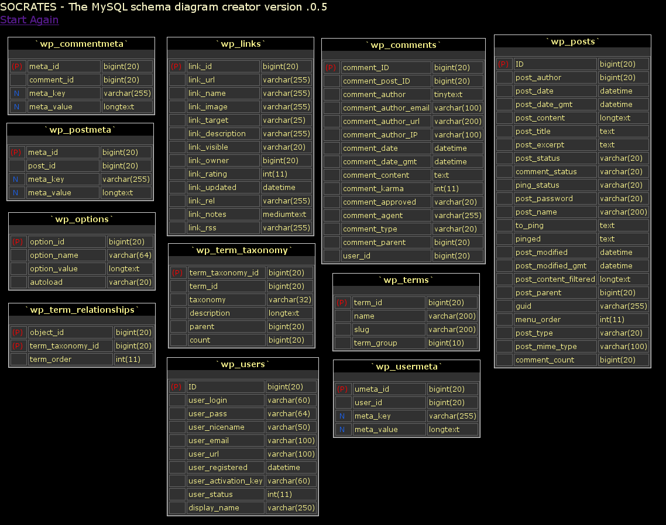Viewport: 666px width, 525px height.
Task: Click nullable N marker beside meta_key in wp_postmeta
Action: (16, 179)
